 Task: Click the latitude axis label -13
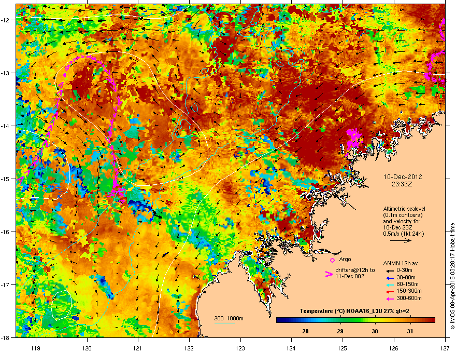pos(6,73)
